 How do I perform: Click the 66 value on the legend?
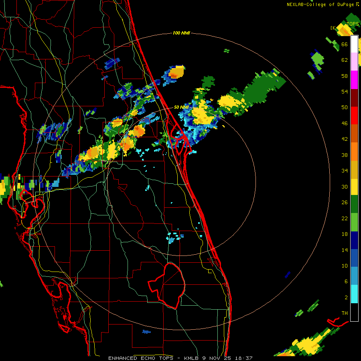[345, 44]
